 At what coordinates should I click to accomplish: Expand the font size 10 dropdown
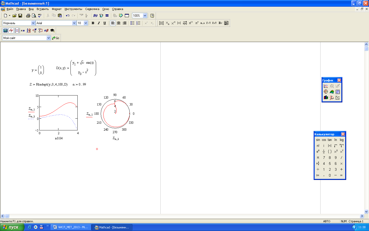tap(86, 23)
